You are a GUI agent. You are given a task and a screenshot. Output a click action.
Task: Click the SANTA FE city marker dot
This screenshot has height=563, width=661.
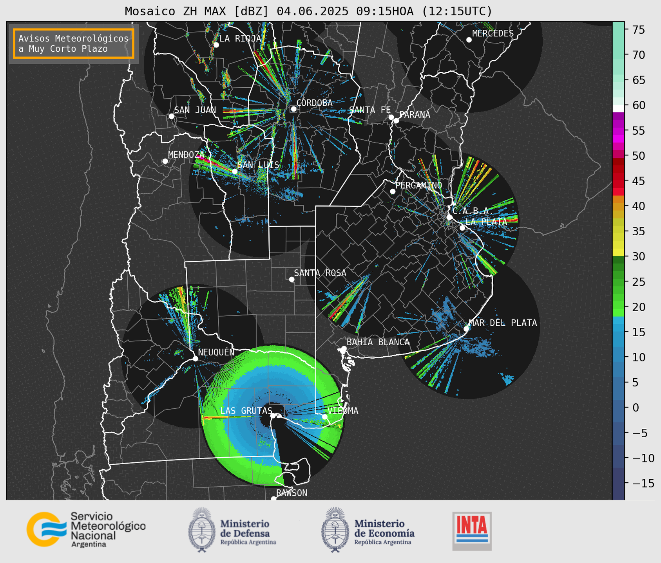pos(391,117)
